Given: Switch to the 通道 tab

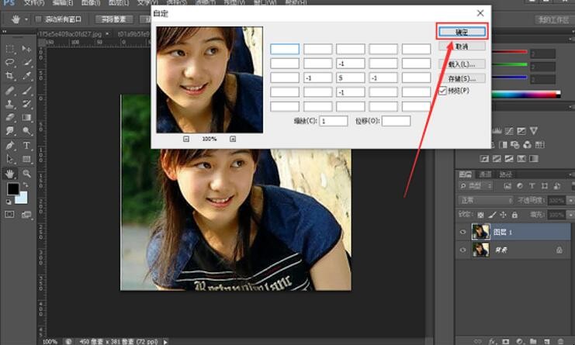Looking at the screenshot, I should [486, 174].
